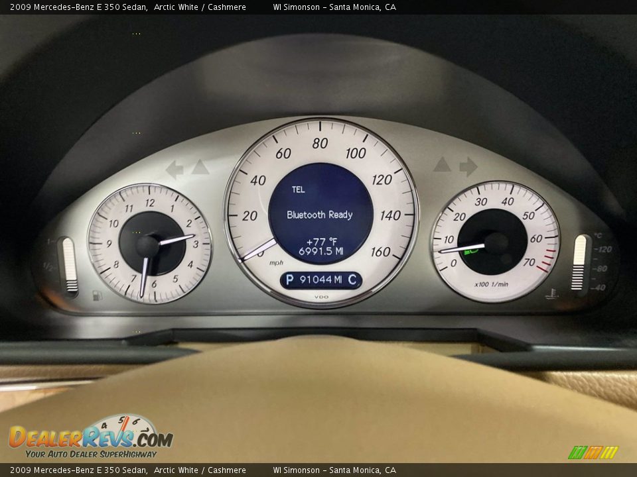Click the tachometer's 50 mark

tap(529, 216)
